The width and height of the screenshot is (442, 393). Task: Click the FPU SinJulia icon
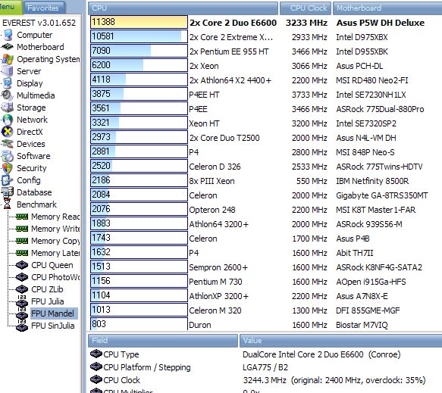pyautogui.click(x=22, y=326)
